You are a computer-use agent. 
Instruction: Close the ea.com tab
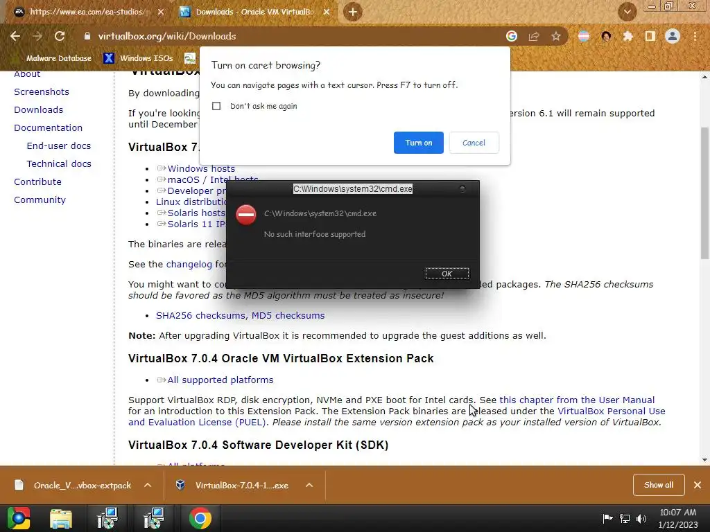click(161, 12)
